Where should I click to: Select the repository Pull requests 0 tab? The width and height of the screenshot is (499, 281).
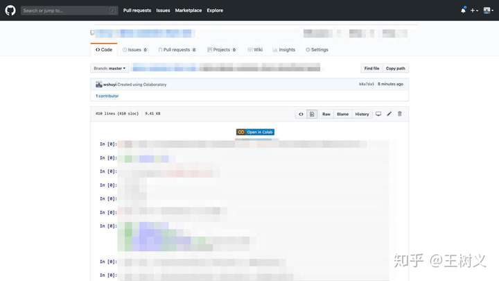(177, 50)
